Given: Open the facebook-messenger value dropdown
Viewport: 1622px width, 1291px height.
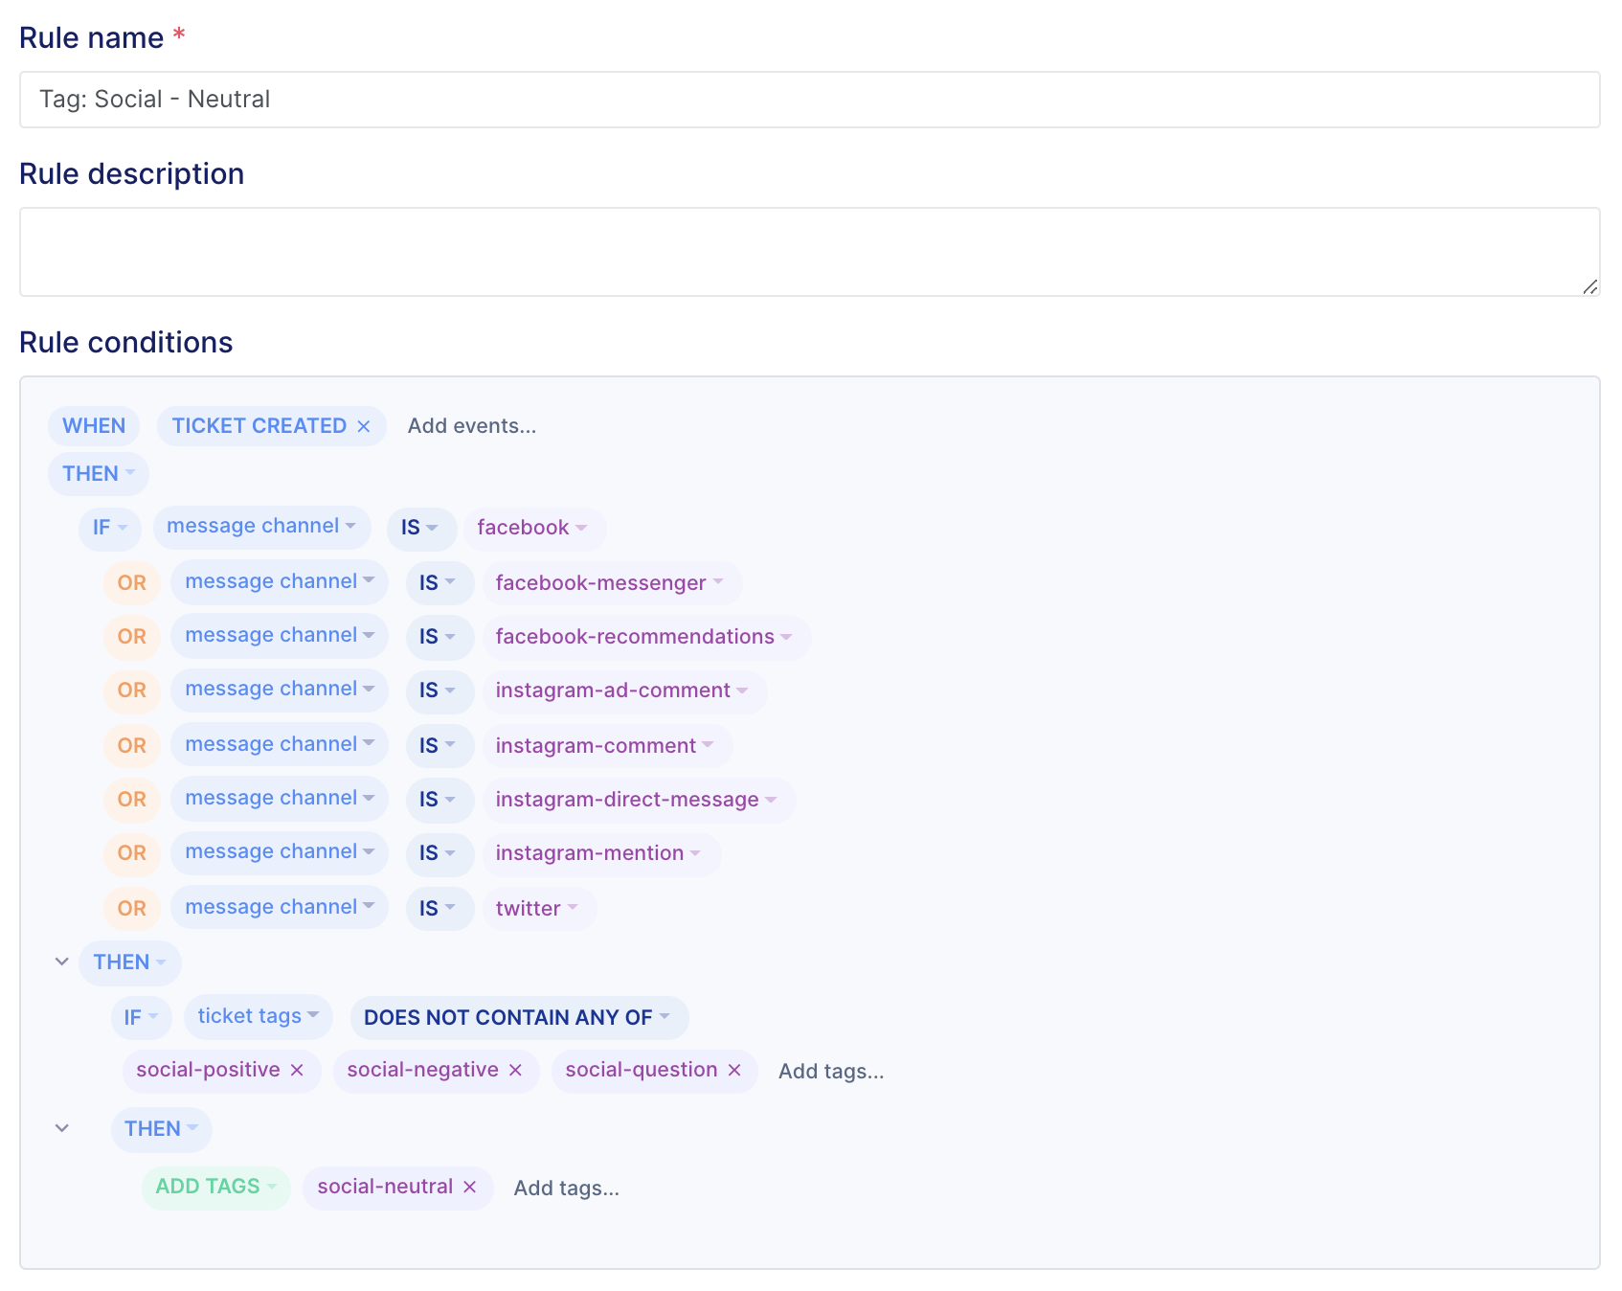Looking at the screenshot, I should 611,583.
